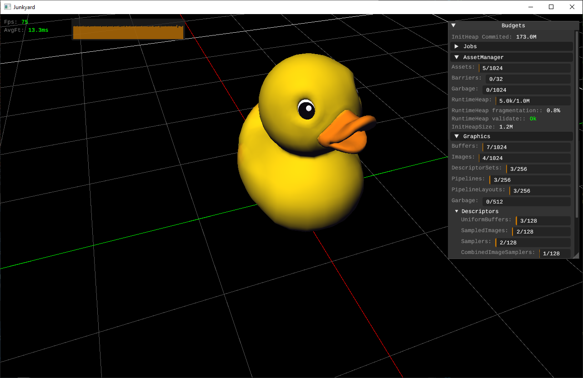
Task: Click the PipelineLayouts 3/256 bar
Action: 540,191
